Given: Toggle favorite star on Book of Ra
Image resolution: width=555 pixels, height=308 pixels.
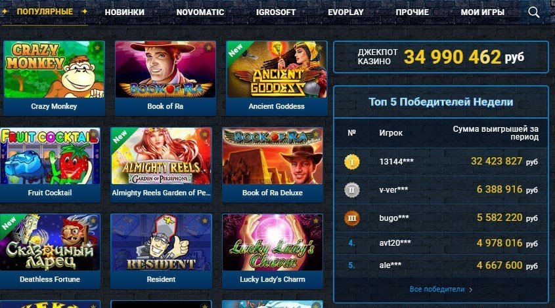Looking at the screenshot, I should (209, 47).
